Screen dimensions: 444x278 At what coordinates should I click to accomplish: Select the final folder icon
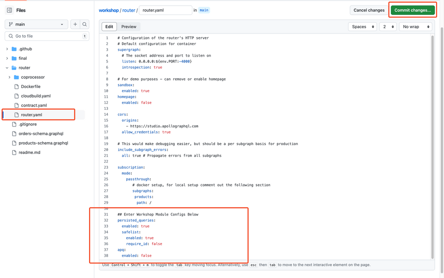click(x=14, y=58)
